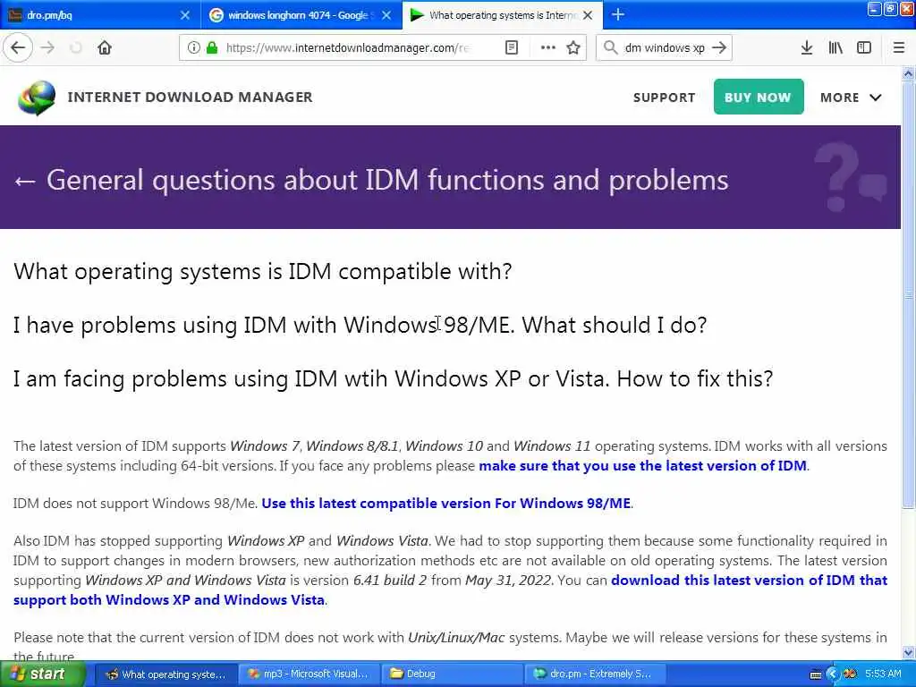Show site information icon in address bar
916x687 pixels.
tap(193, 47)
